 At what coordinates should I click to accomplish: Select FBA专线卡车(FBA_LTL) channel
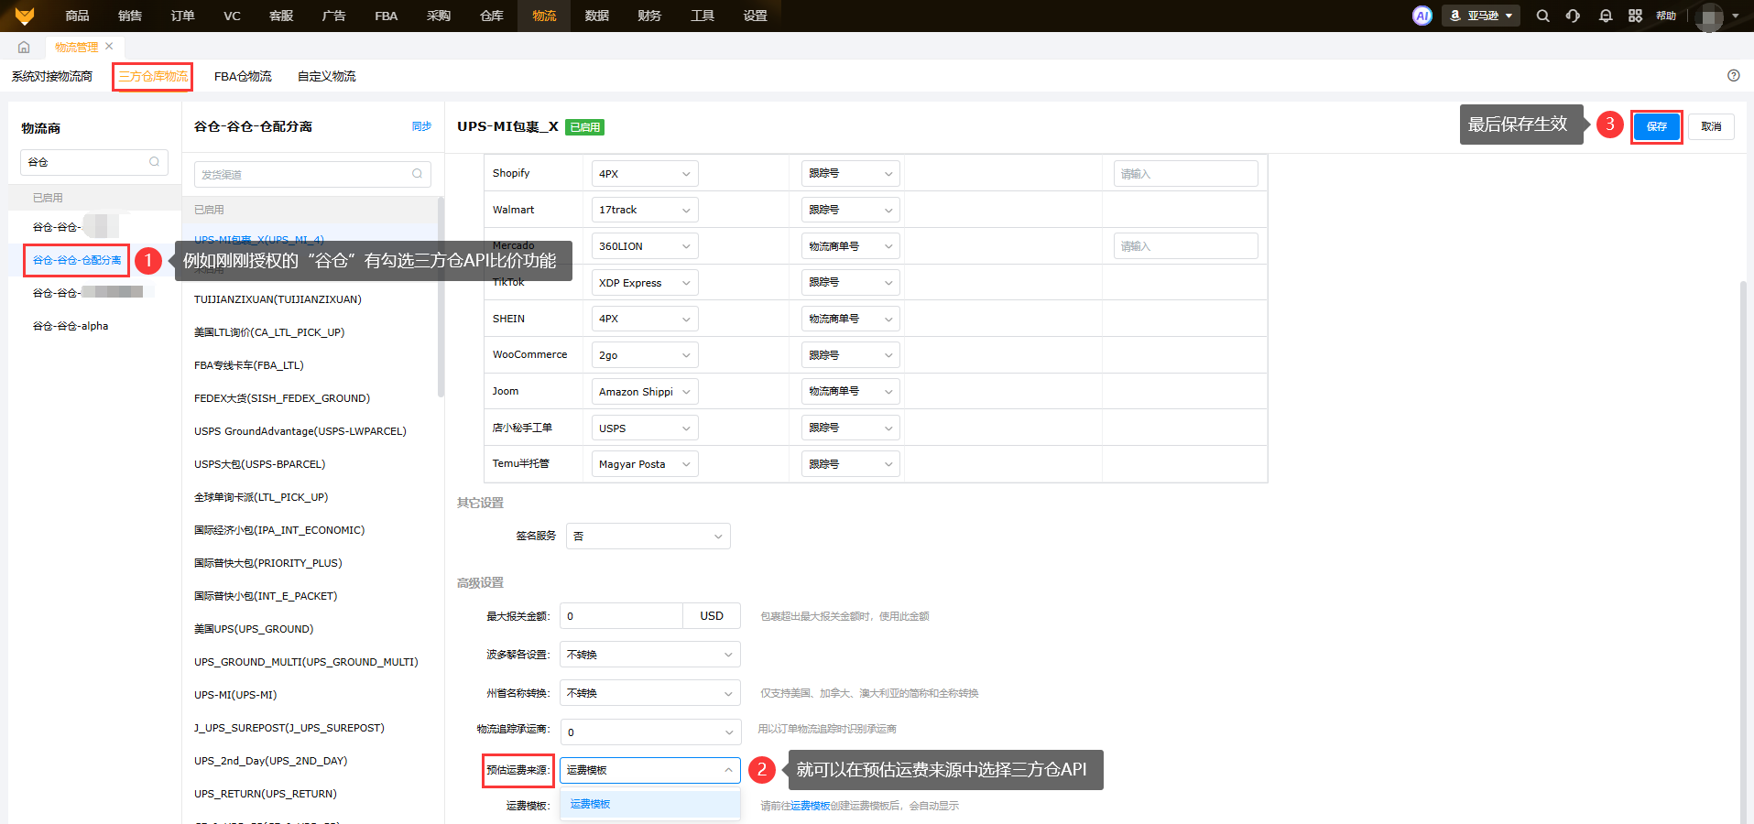(x=248, y=365)
